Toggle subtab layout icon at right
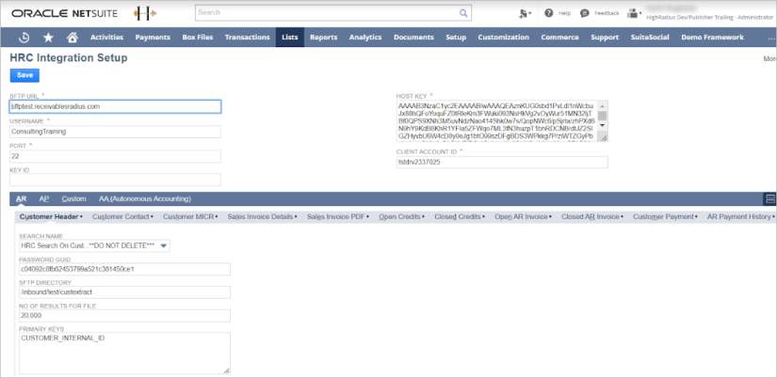The width and height of the screenshot is (777, 378). [x=770, y=199]
